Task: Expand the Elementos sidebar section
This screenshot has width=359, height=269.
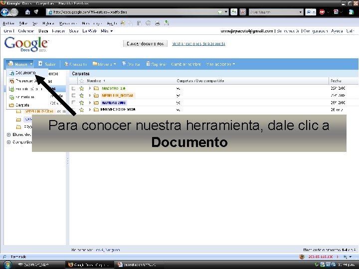Action: (x=8, y=134)
